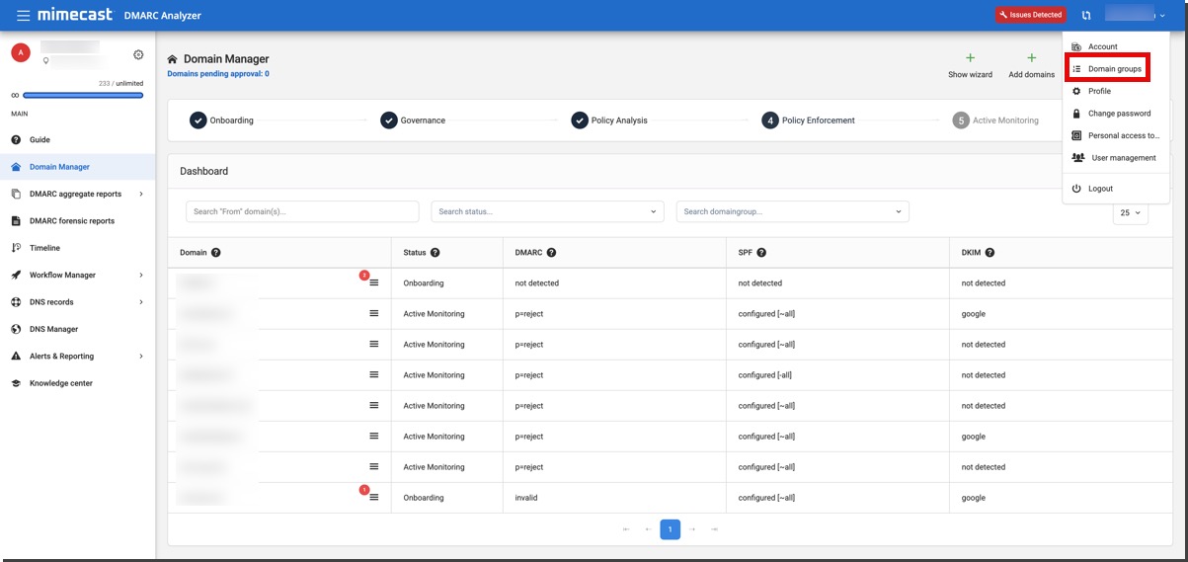Expand Workflow Manager submenu
The image size is (1188, 562).
pos(141,275)
